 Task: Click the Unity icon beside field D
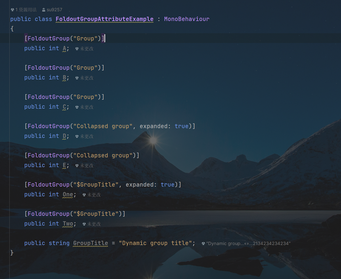pos(77,136)
